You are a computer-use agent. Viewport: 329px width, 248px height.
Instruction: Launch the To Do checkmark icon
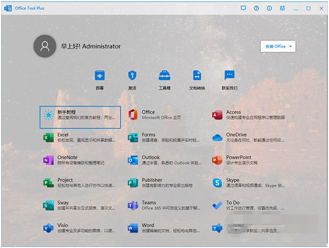pyautogui.click(x=217, y=206)
